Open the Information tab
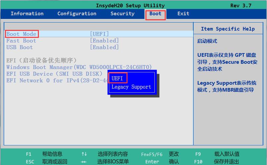Viewport: 267px width, 165px height. [x=27, y=14]
